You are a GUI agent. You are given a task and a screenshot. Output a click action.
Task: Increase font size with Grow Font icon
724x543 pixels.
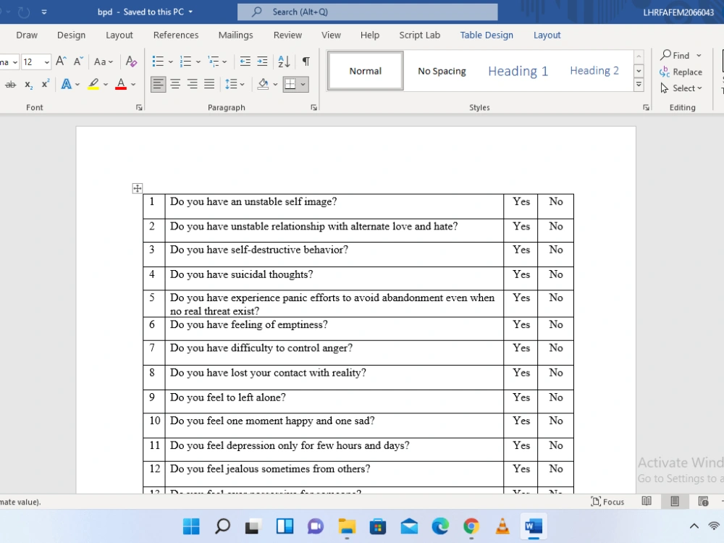pyautogui.click(x=61, y=62)
